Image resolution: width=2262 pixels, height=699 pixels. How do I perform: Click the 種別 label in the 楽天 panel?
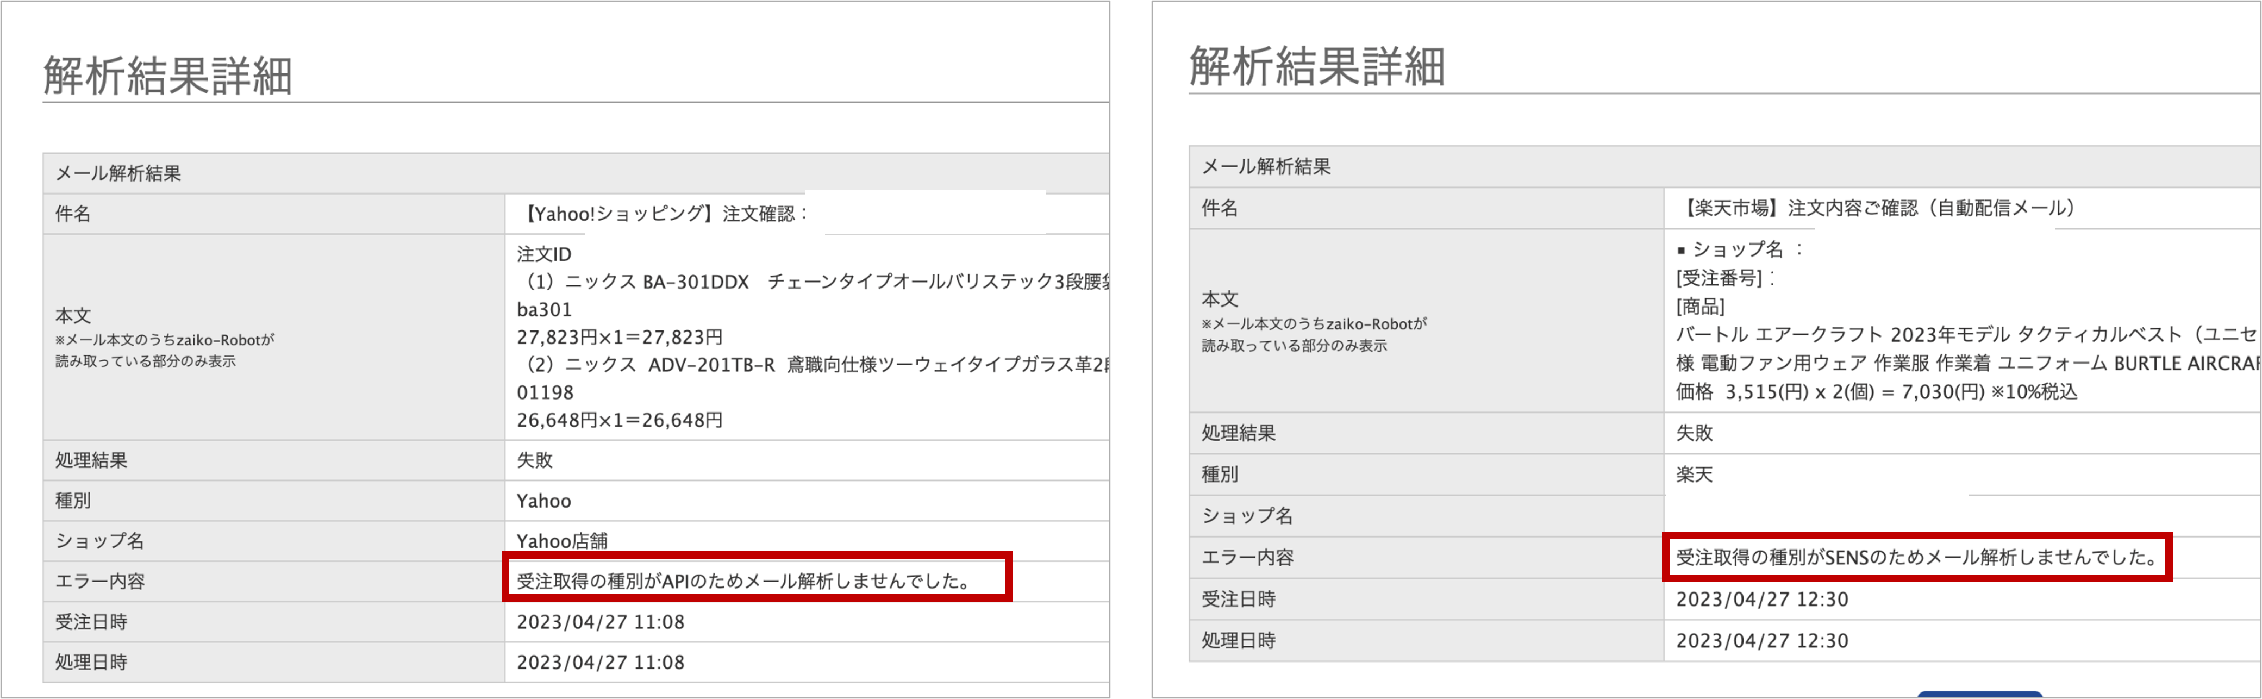point(1220,474)
